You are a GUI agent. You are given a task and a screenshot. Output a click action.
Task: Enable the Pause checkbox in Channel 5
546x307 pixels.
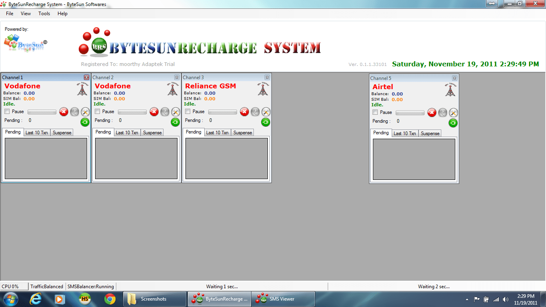coord(375,112)
